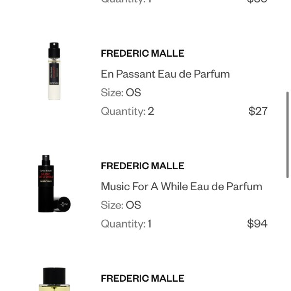Click the partially visible price at top right
The image size is (291, 291).
257,1
